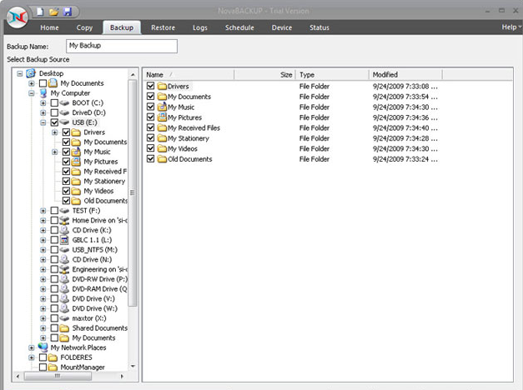Click the Desktop icon in the tree
523x390 pixels.
point(31,73)
